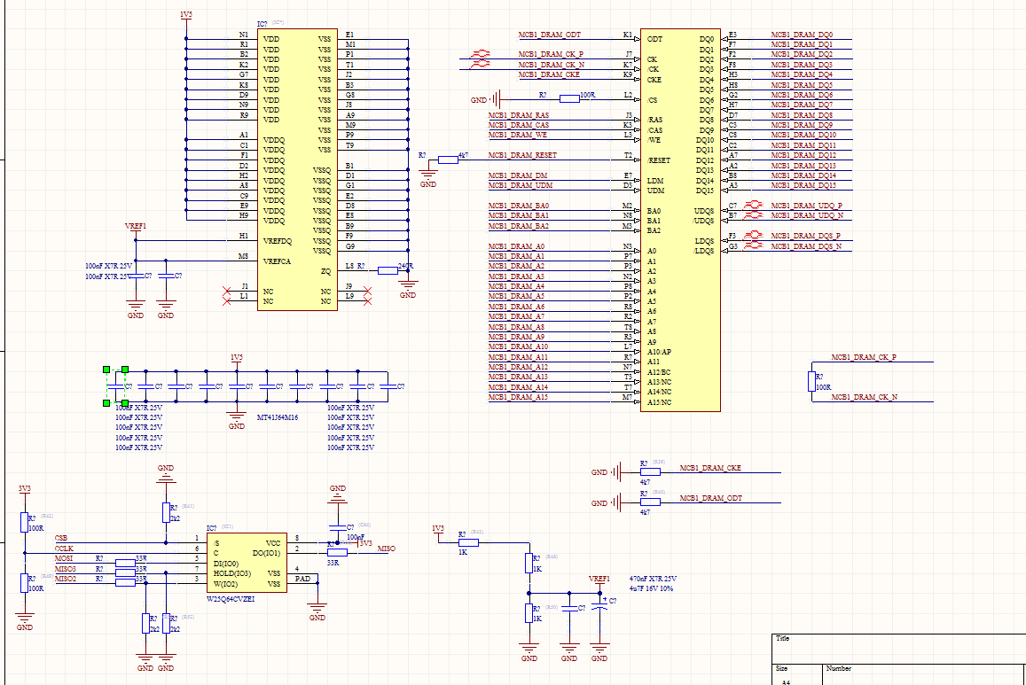Click the selected capacitor with green handles
1026x685 pixels.
(116, 386)
